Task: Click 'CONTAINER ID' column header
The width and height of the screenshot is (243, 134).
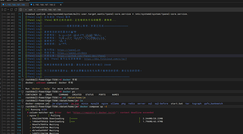Action: 33,95
